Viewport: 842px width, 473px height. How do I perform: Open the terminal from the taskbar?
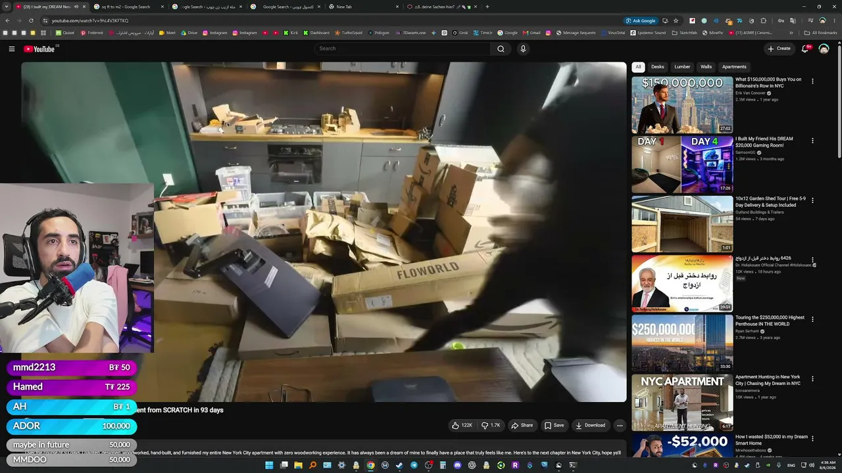[x=573, y=465]
